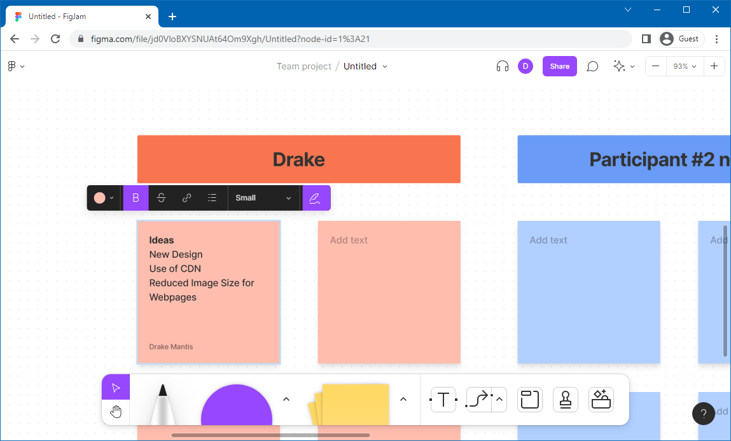Toggle strikethrough formatting
Image resolution: width=731 pixels, height=441 pixels.
tap(162, 198)
